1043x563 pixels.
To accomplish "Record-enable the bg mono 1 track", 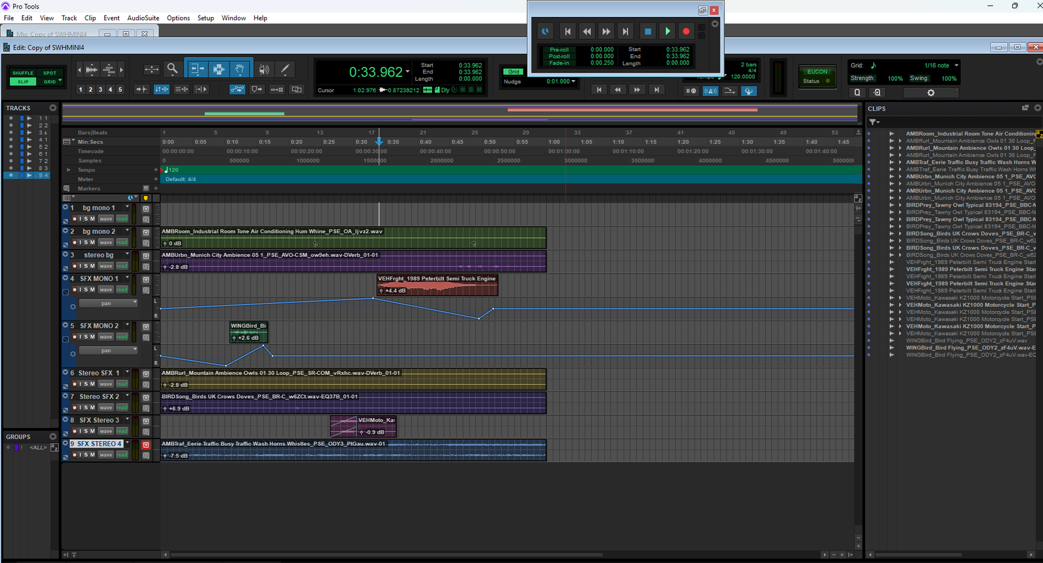I will (75, 219).
